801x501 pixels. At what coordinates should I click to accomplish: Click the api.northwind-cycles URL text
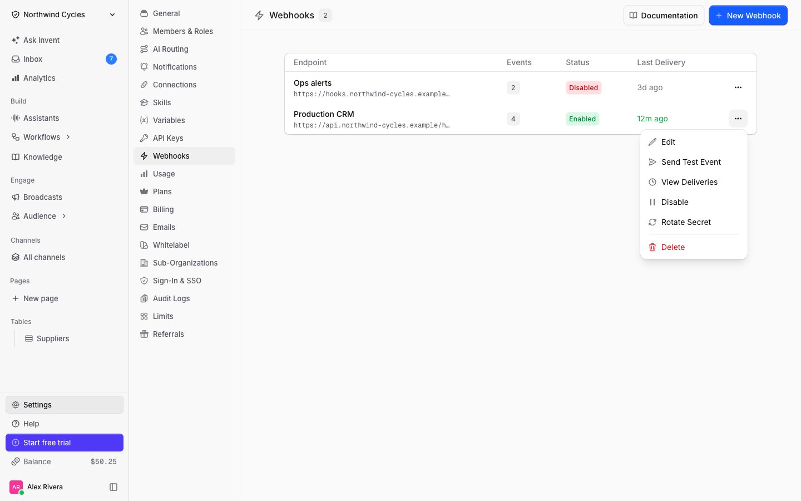[x=372, y=125]
